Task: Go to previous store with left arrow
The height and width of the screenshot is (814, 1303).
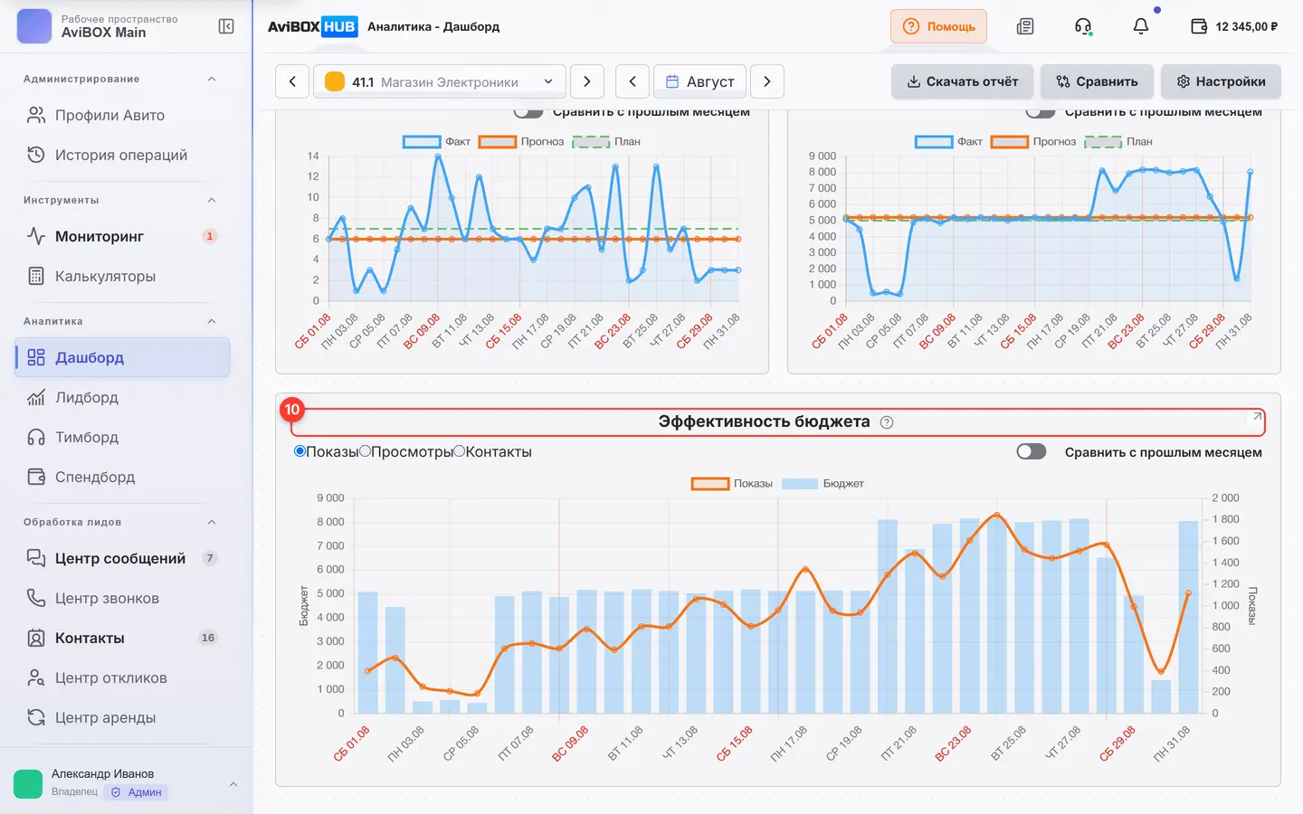Action: (x=292, y=81)
